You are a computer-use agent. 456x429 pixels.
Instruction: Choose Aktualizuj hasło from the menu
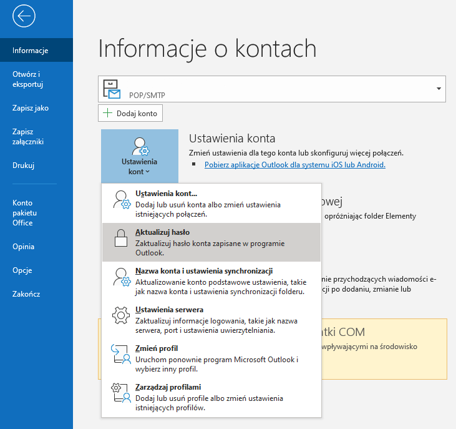[211, 242]
